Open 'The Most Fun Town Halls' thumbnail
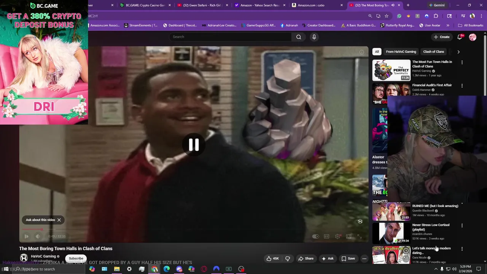The image size is (487, 274). [x=391, y=70]
